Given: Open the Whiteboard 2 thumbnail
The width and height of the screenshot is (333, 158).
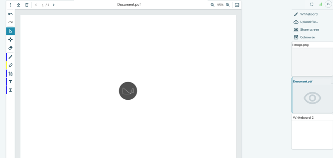Looking at the screenshot, I should (x=312, y=132).
